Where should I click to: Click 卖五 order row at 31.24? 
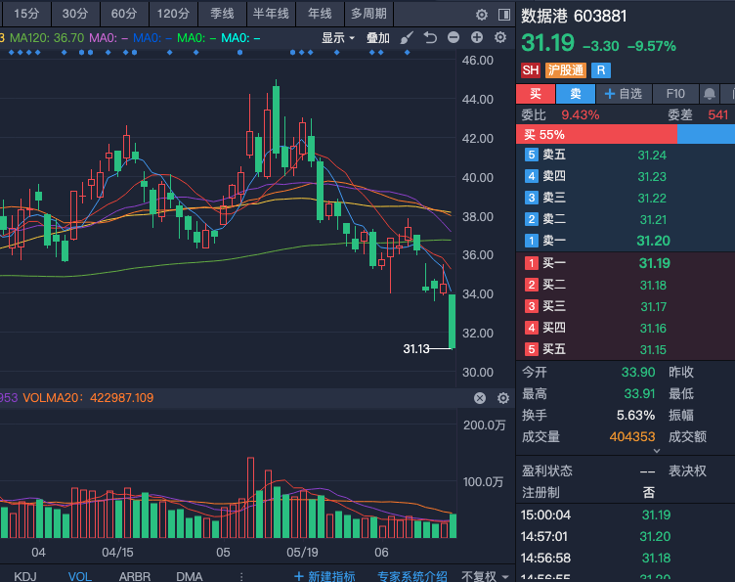(626, 155)
